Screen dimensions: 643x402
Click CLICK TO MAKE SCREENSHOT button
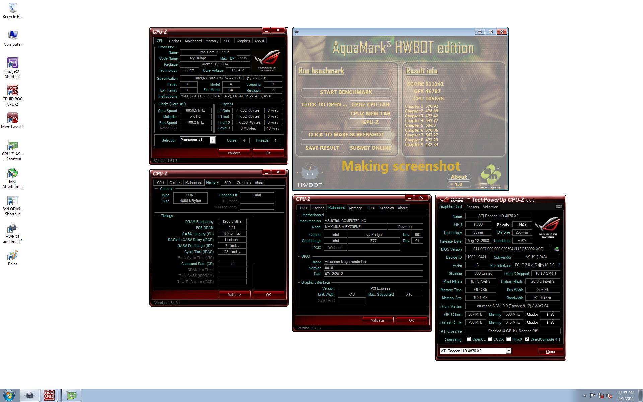coord(346,135)
